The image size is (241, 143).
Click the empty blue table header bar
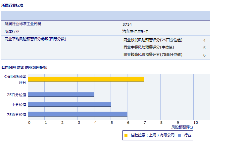click(x=106, y=16)
